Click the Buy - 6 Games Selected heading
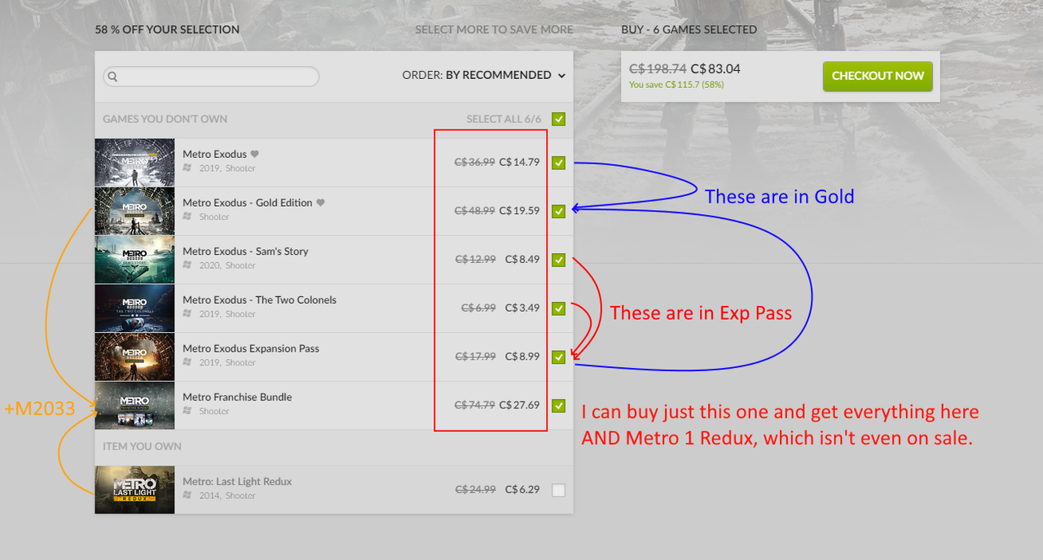The image size is (1043, 560). click(689, 29)
